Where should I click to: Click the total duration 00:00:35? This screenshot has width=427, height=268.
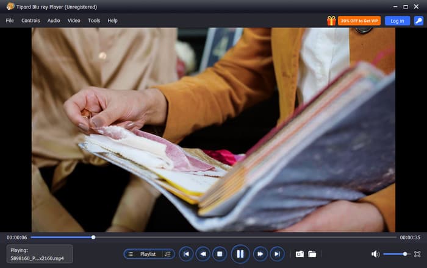pyautogui.click(x=410, y=238)
